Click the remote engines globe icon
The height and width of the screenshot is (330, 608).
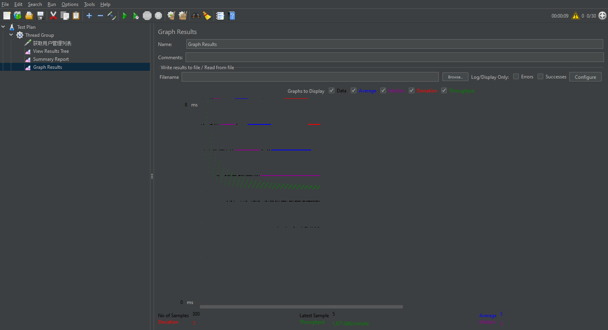(x=602, y=16)
